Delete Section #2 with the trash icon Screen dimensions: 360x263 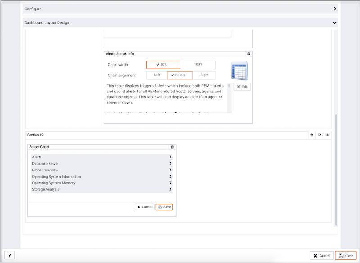(312, 135)
